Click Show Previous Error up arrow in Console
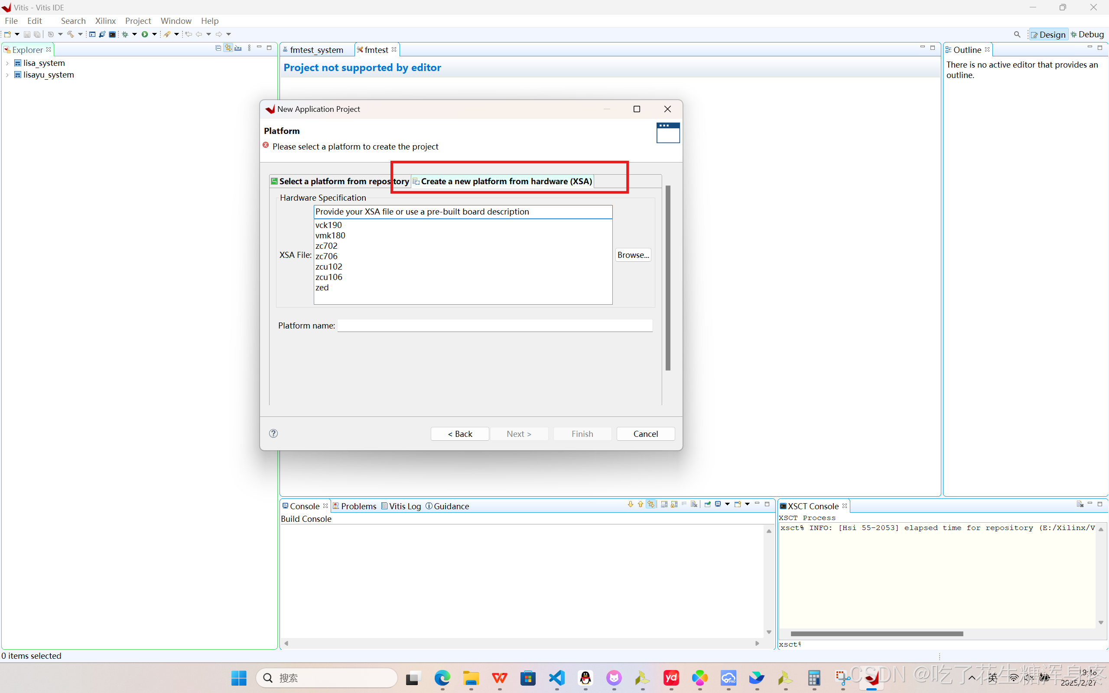Screen dimensions: 1109x693 click(640, 504)
